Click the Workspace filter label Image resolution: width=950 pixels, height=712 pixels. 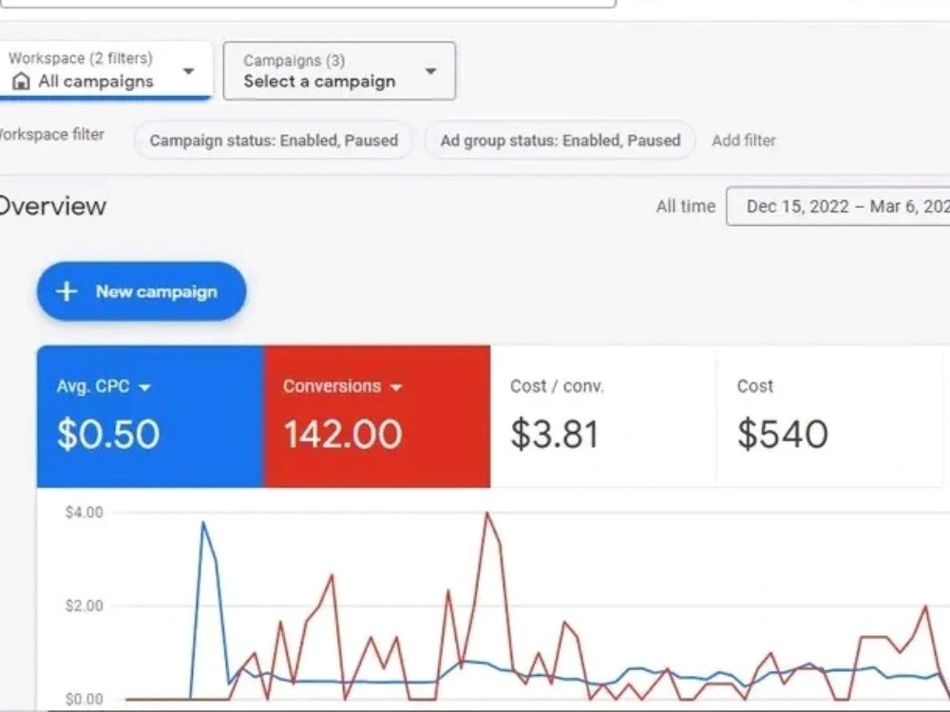tap(51, 135)
